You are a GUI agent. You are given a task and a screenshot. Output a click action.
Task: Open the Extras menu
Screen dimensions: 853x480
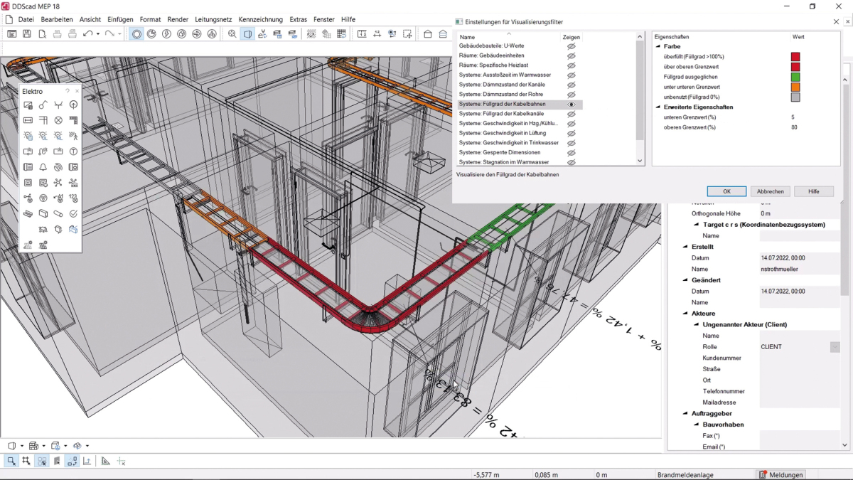coord(298,19)
